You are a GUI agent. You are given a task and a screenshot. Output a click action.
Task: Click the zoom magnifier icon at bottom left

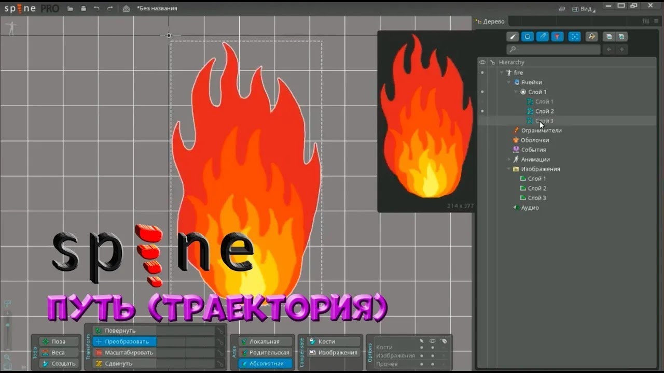point(7,357)
